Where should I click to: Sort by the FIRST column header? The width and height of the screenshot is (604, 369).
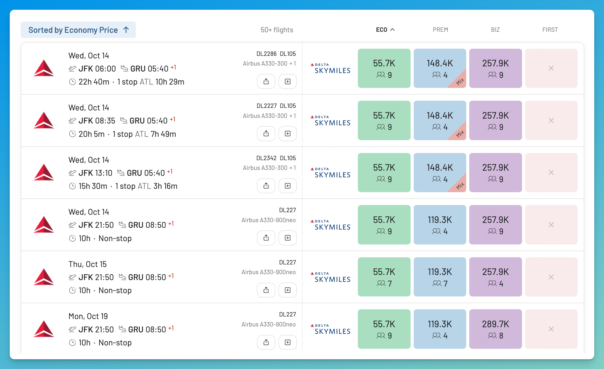pyautogui.click(x=550, y=30)
